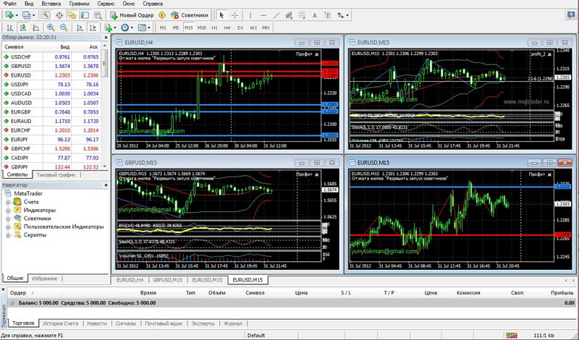The height and width of the screenshot is (340, 579).
Task: Click the chat notification icon top right
Action: tap(570, 15)
